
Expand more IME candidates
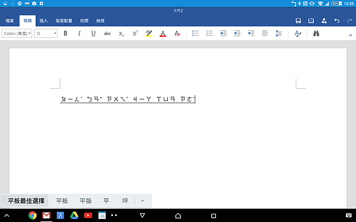[x=142, y=201]
